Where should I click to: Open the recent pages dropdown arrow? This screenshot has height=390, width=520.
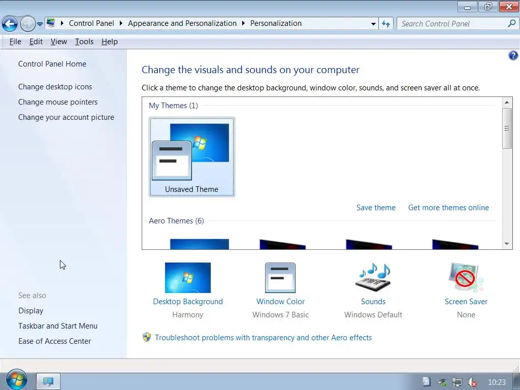click(40, 24)
